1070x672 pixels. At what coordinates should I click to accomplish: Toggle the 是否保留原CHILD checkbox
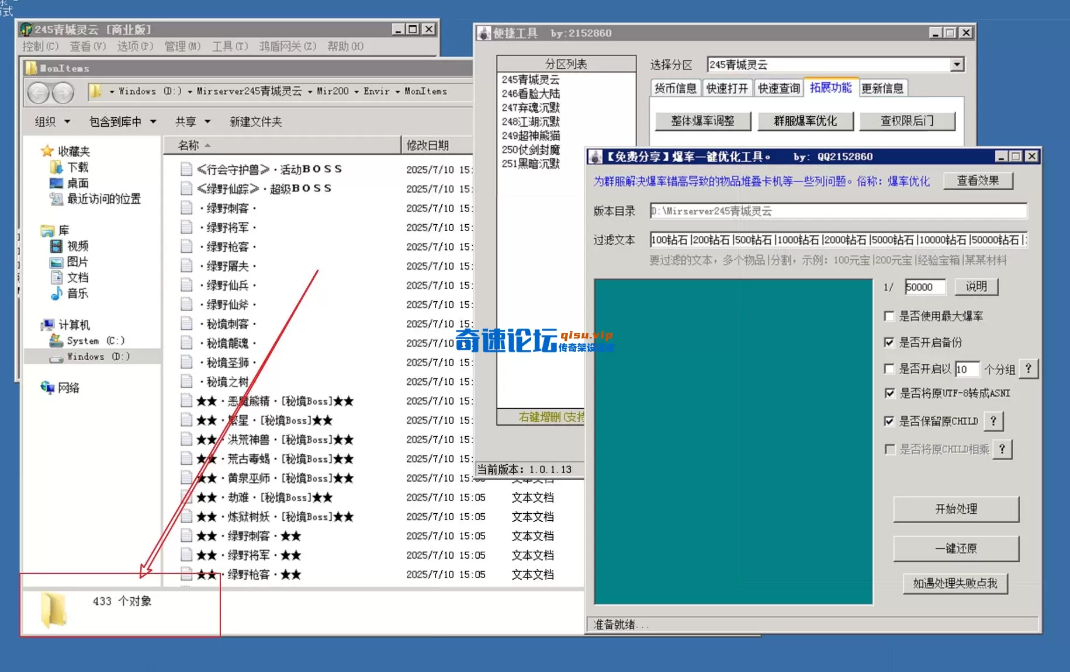click(x=889, y=421)
